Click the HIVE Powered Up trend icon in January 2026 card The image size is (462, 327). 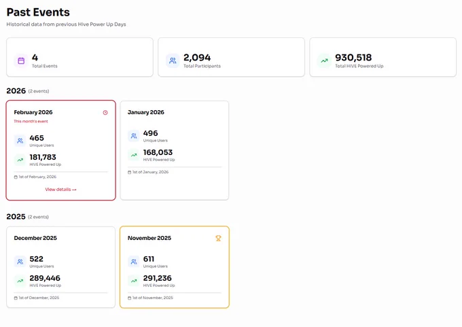[134, 155]
